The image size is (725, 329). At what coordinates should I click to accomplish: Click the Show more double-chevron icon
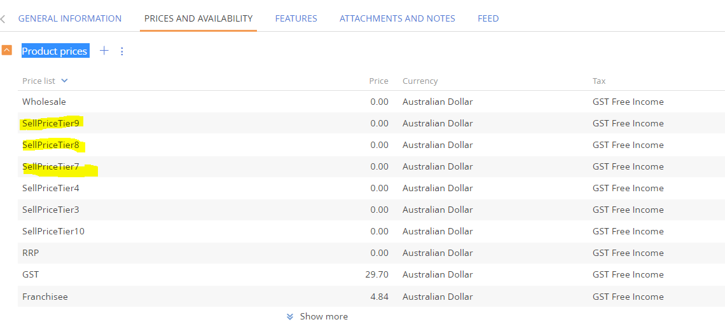(290, 316)
